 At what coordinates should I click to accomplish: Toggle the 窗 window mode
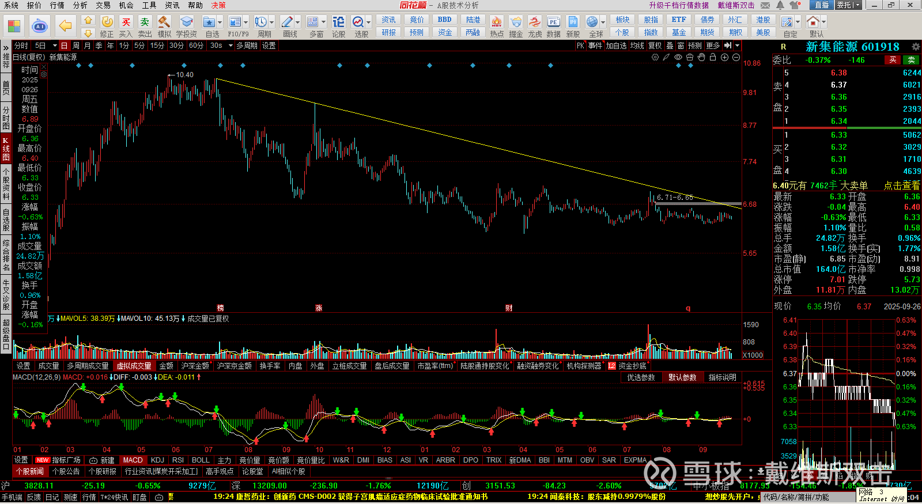(681, 46)
